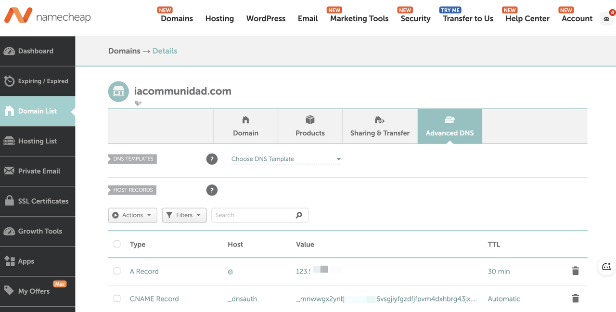This screenshot has height=312, width=616.
Task: Click the search magnifier icon
Action: [x=299, y=215]
